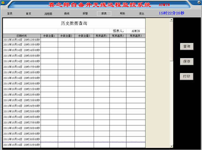
Task: Select the 20时20分00秒 row in the table
Action: (74, 84)
